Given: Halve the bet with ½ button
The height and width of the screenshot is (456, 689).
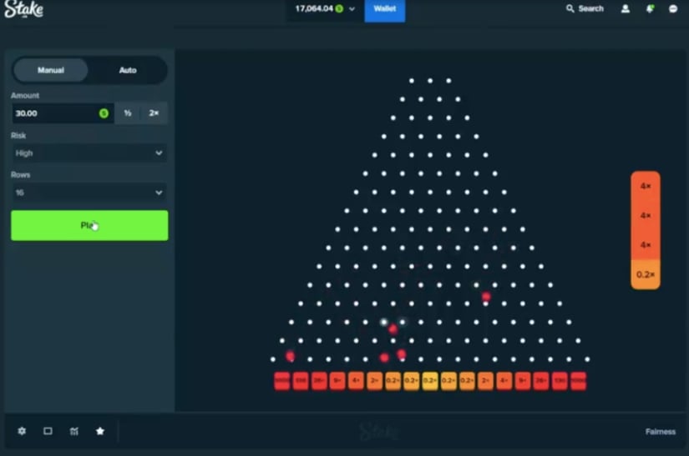Looking at the screenshot, I should 128,113.
